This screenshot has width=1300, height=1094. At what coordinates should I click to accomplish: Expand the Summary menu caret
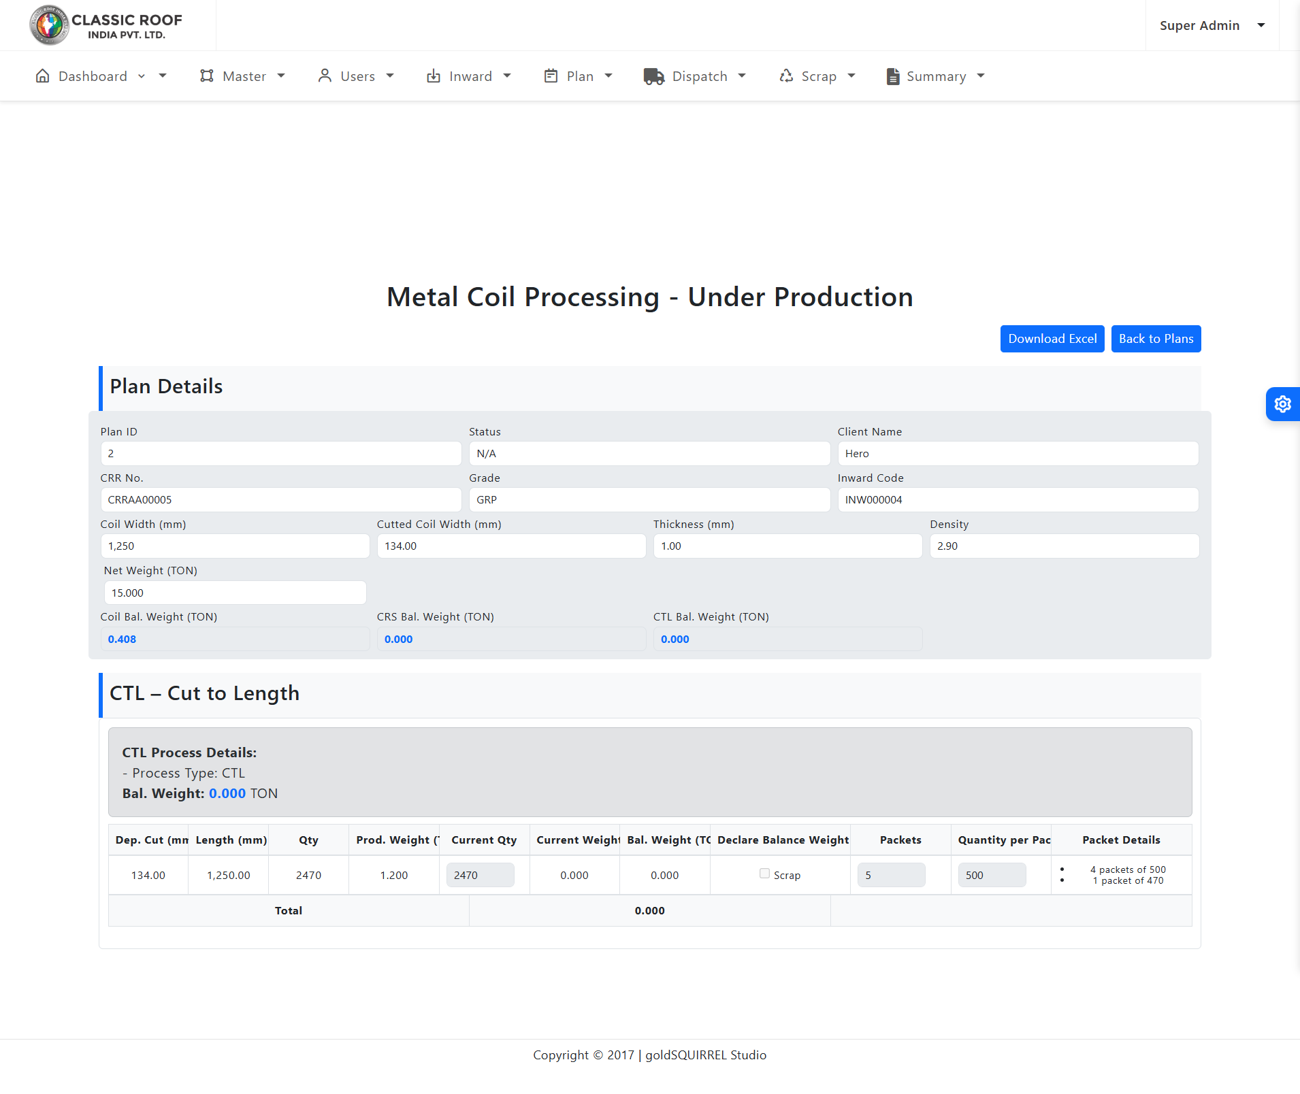[x=981, y=76]
